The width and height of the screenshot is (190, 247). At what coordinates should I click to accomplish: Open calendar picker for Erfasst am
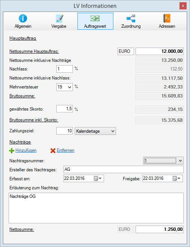pos(98,178)
